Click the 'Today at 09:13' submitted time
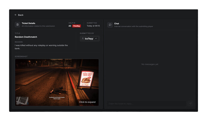Viewport: 207px width, 120px height. point(93,26)
